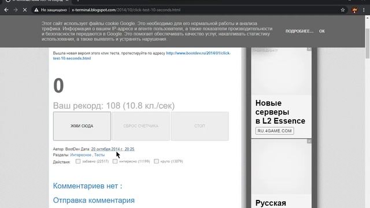Click the Отправка комментария heading

pyautogui.click(x=94, y=200)
